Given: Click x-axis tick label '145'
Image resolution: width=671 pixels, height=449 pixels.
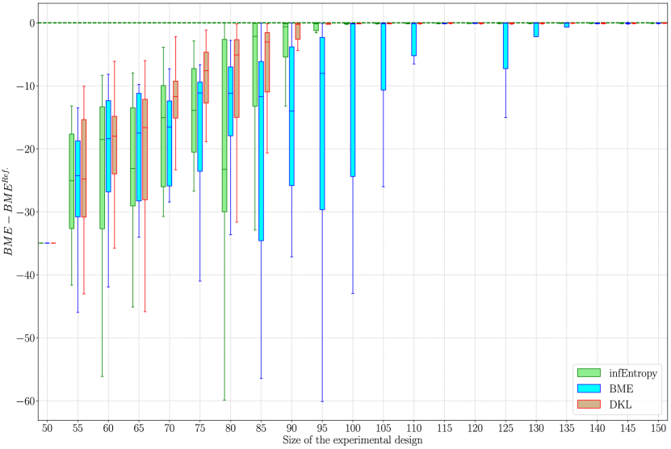Looking at the screenshot, I should 627,429.
